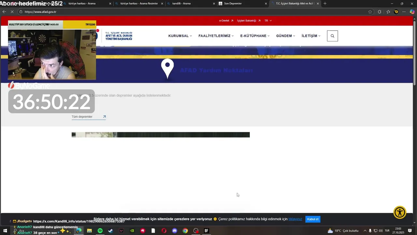Screen dimensions: 417x235
Task: Open new browser tab with plus
Action: pos(325,4)
